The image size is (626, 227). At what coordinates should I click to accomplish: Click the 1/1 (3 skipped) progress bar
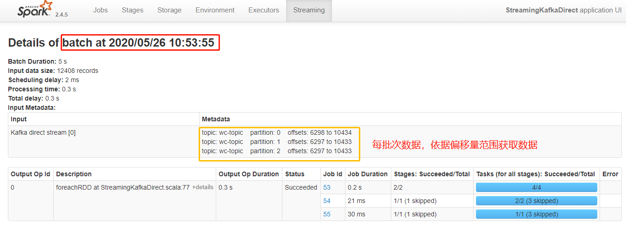(537, 214)
